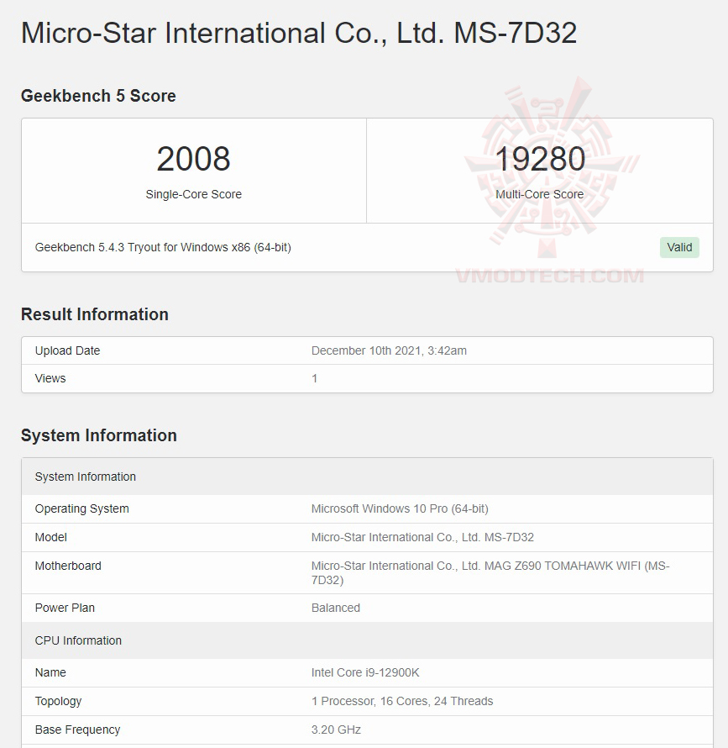
Task: Click the MAG Z690 TOMAHAWK WIFI motherboard value
Action: 490,573
